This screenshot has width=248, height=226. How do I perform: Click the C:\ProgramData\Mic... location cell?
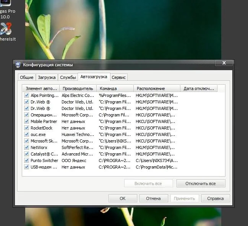coord(156,167)
